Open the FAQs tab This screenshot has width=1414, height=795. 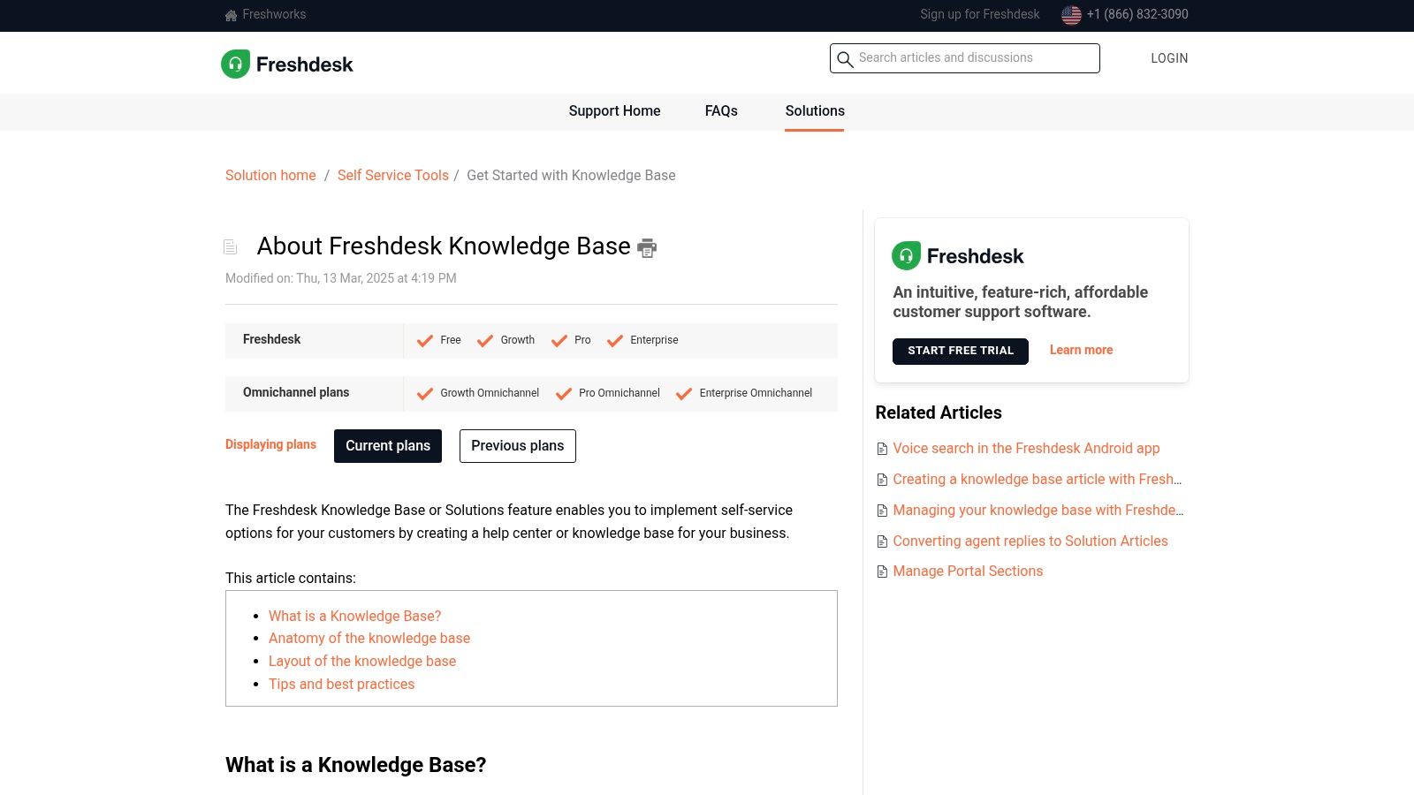point(721,111)
